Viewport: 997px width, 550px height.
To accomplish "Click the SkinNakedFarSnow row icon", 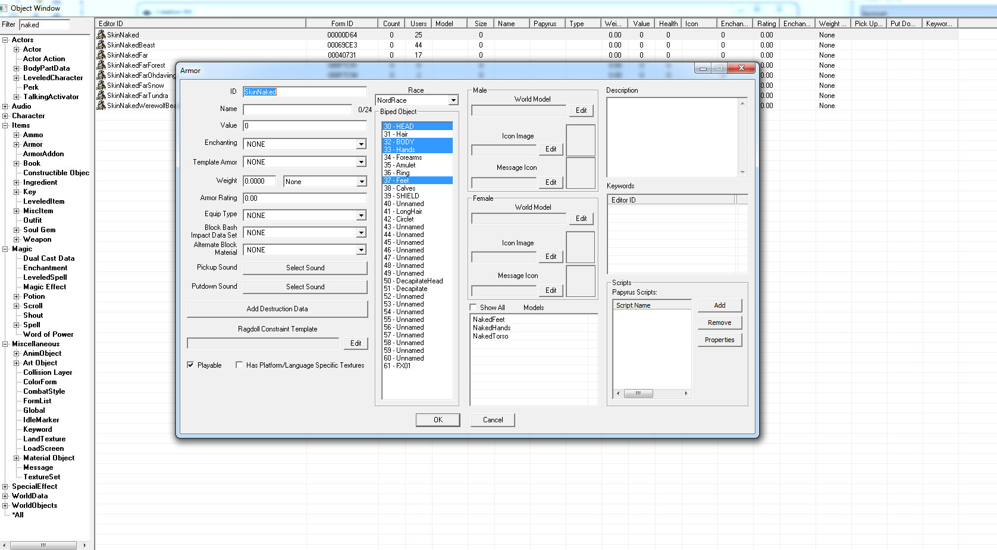I will 101,85.
